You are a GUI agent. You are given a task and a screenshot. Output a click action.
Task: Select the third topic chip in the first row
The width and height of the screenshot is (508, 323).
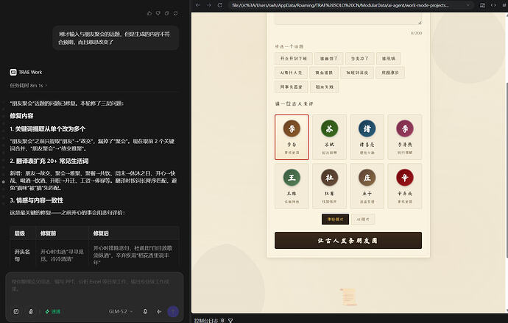pos(359,59)
